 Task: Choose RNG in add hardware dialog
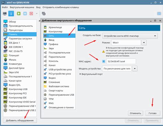(x=59, y=103)
